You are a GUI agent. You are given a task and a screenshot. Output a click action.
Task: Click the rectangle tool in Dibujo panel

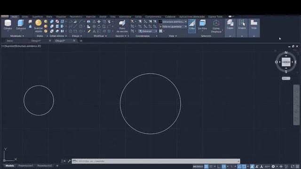tap(75, 31)
